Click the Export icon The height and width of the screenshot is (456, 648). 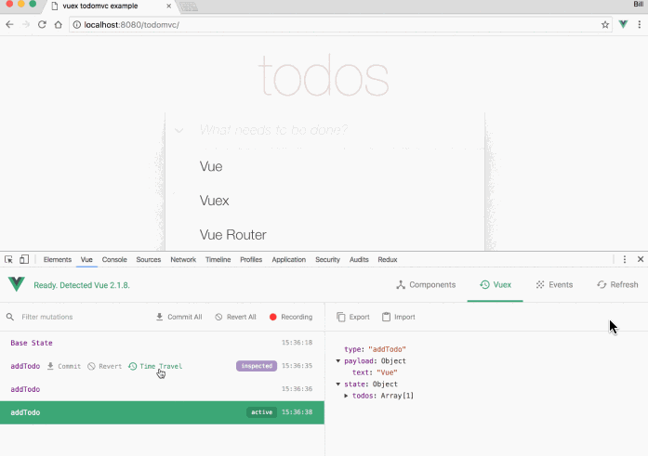point(341,317)
